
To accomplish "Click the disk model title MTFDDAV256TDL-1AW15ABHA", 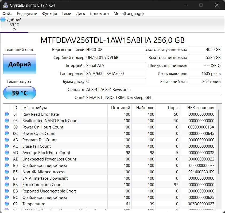I will [x=112, y=40].
